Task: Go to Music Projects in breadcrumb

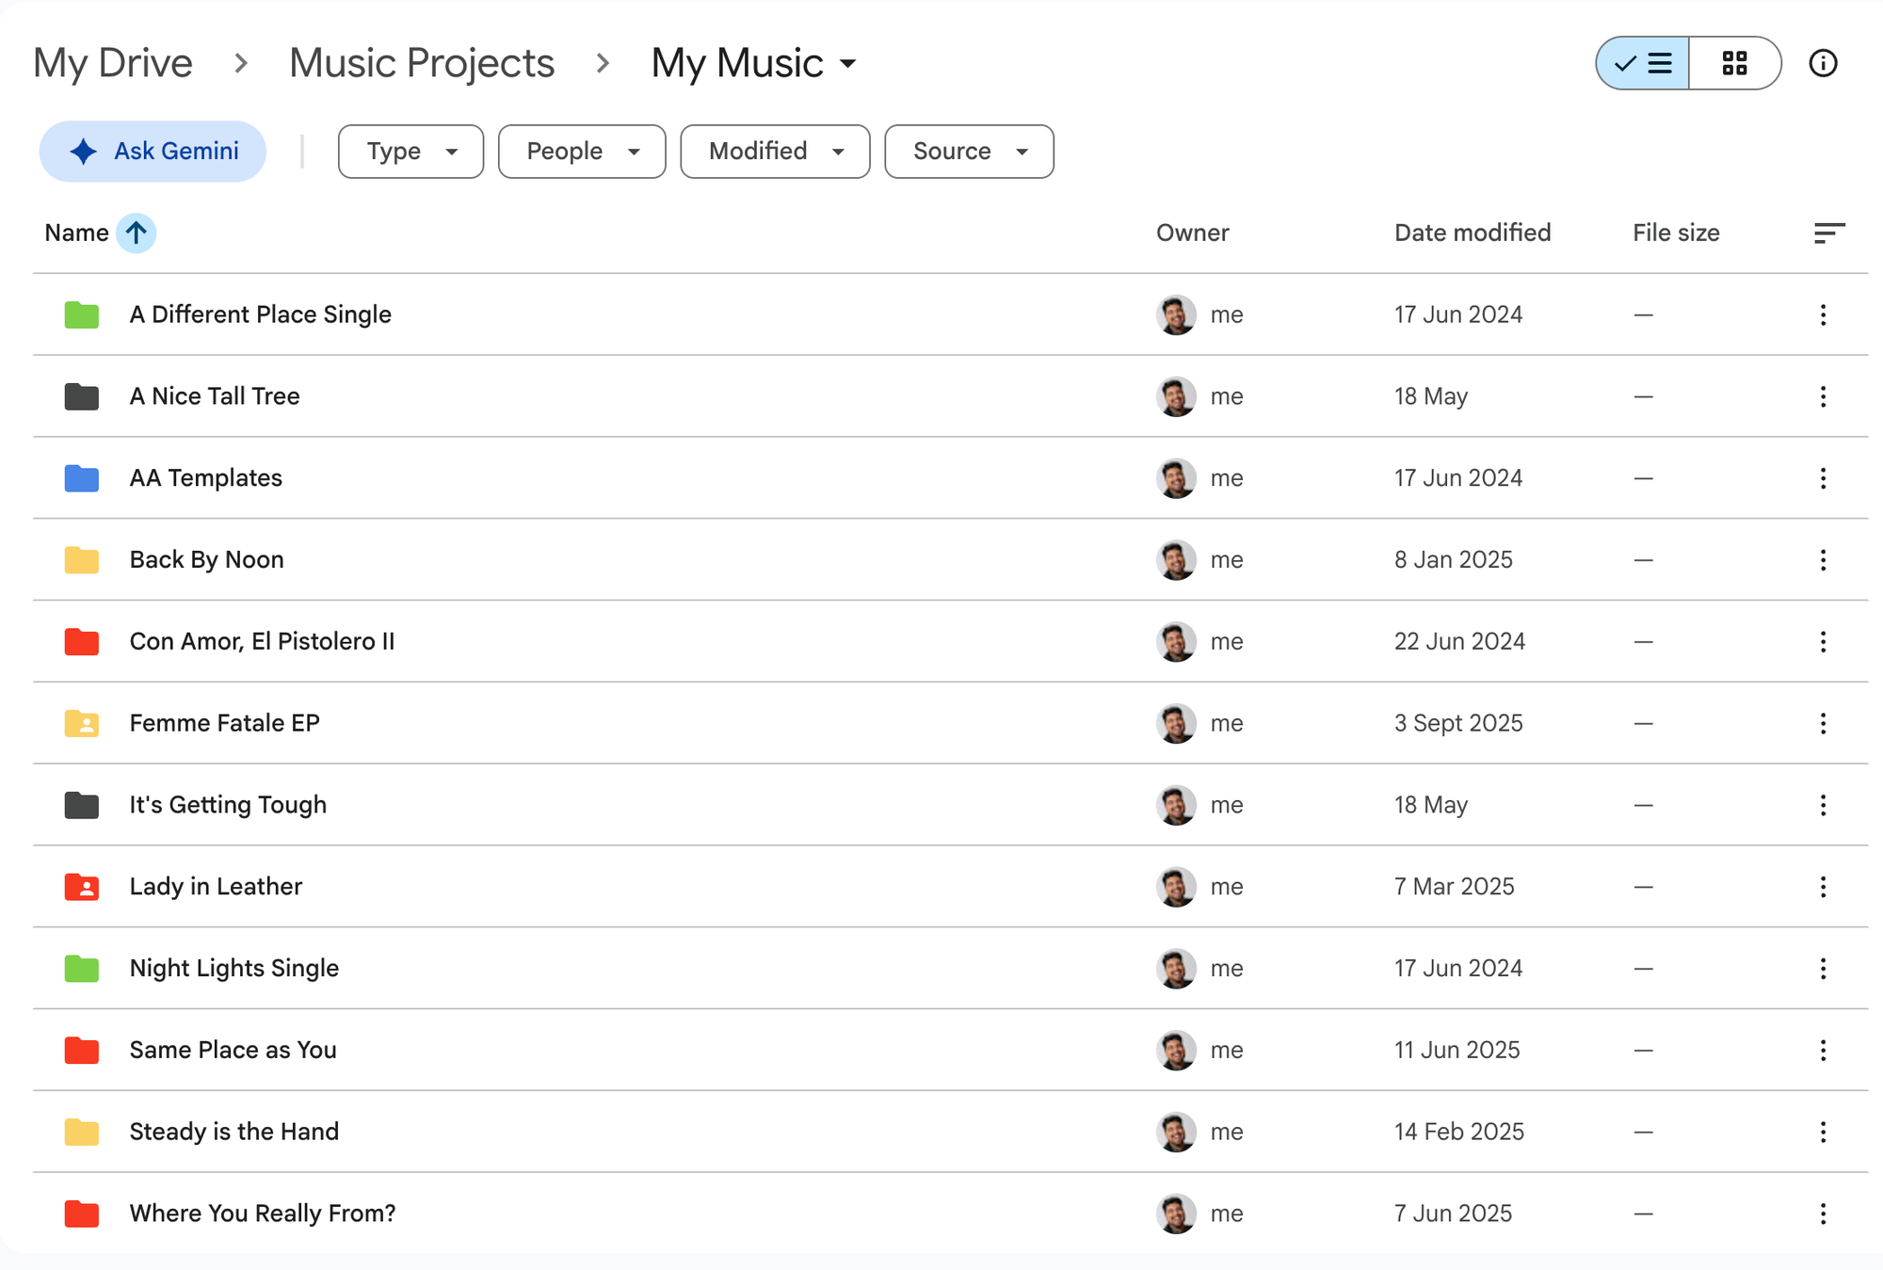Action: tap(422, 63)
